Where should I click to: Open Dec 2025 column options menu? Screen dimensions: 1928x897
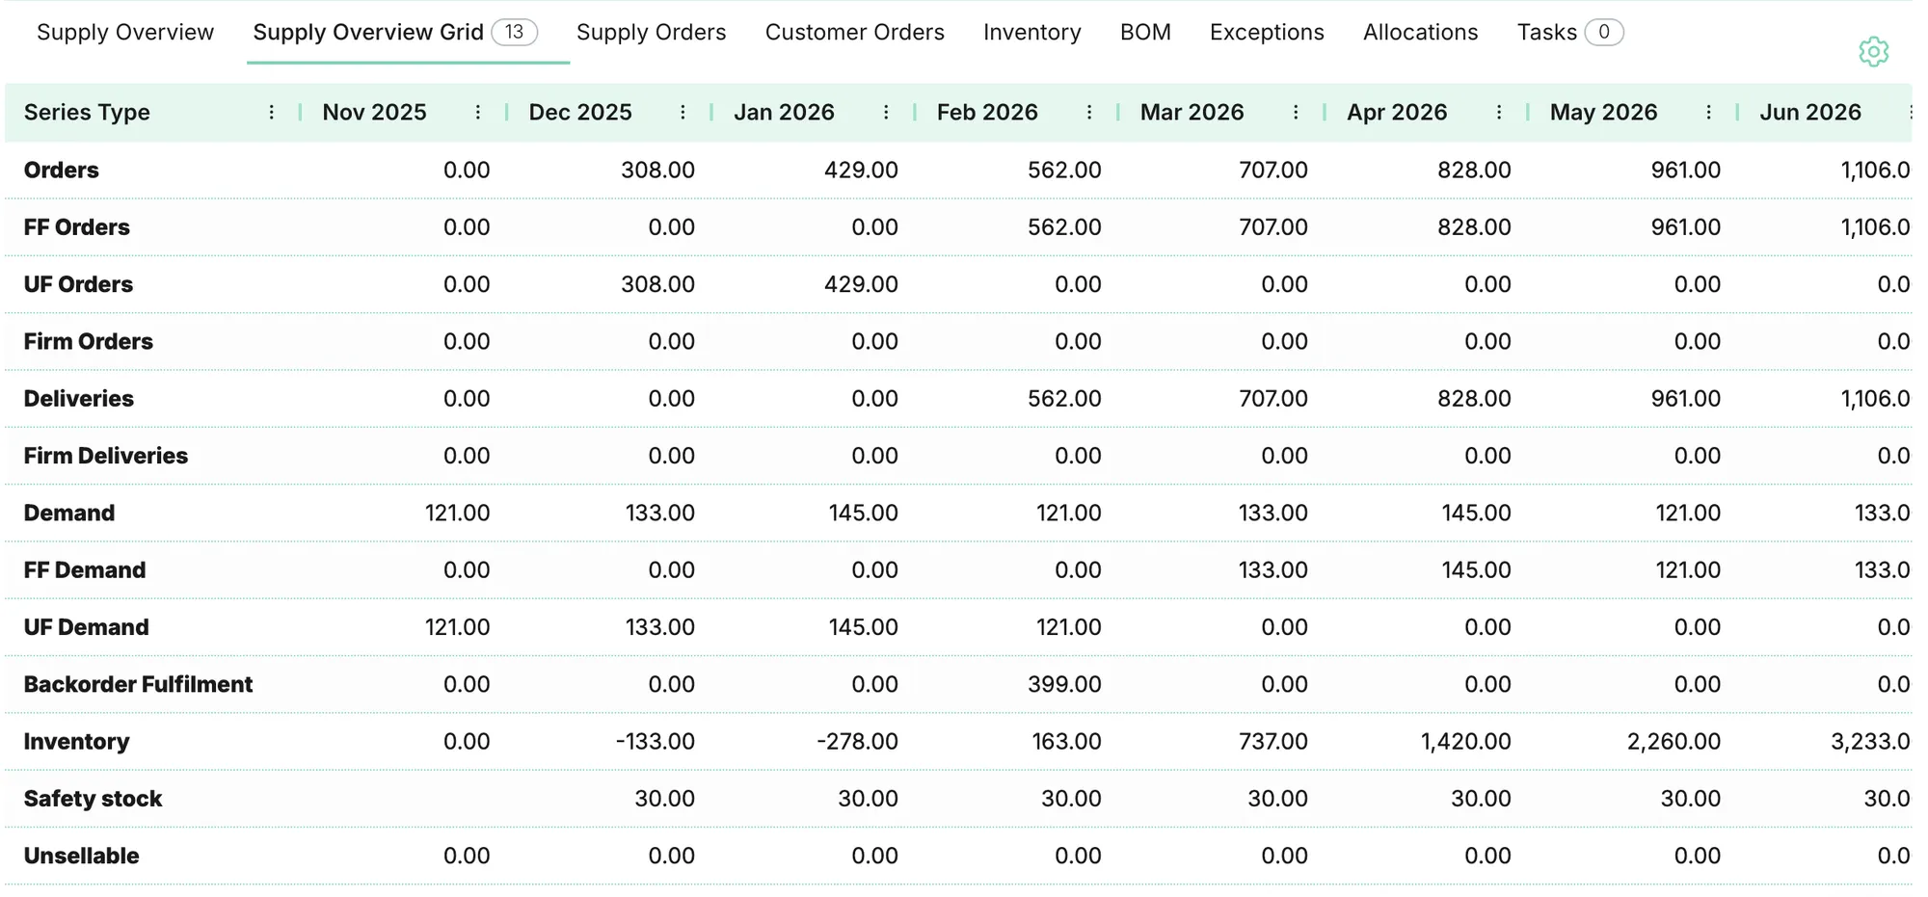click(683, 113)
